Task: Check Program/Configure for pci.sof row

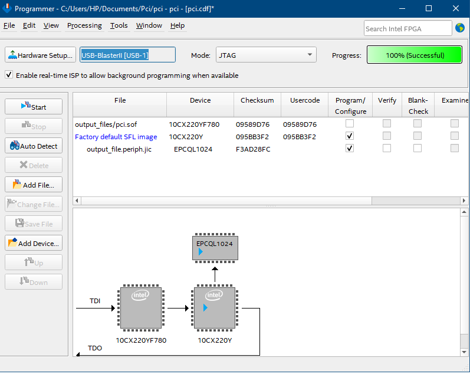Action: [x=350, y=123]
